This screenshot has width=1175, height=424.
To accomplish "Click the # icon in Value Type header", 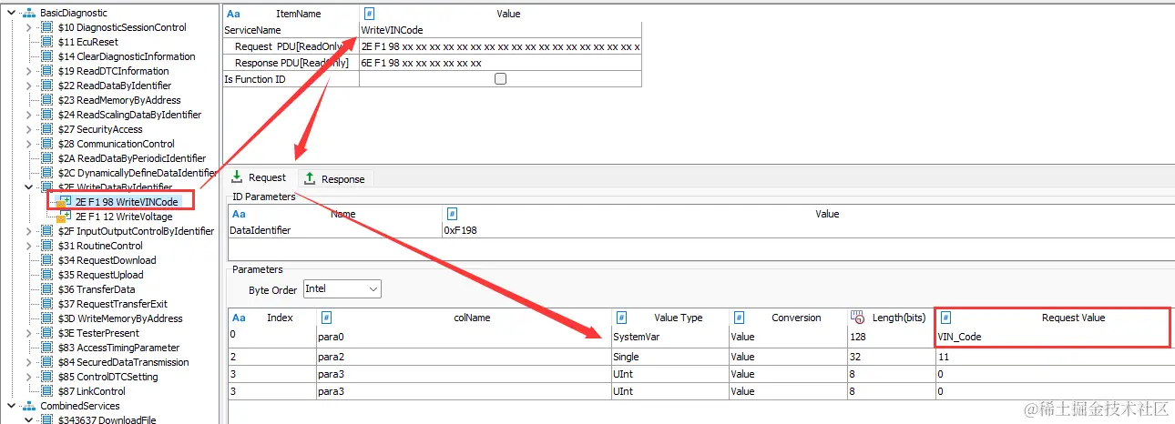I will pos(622,318).
